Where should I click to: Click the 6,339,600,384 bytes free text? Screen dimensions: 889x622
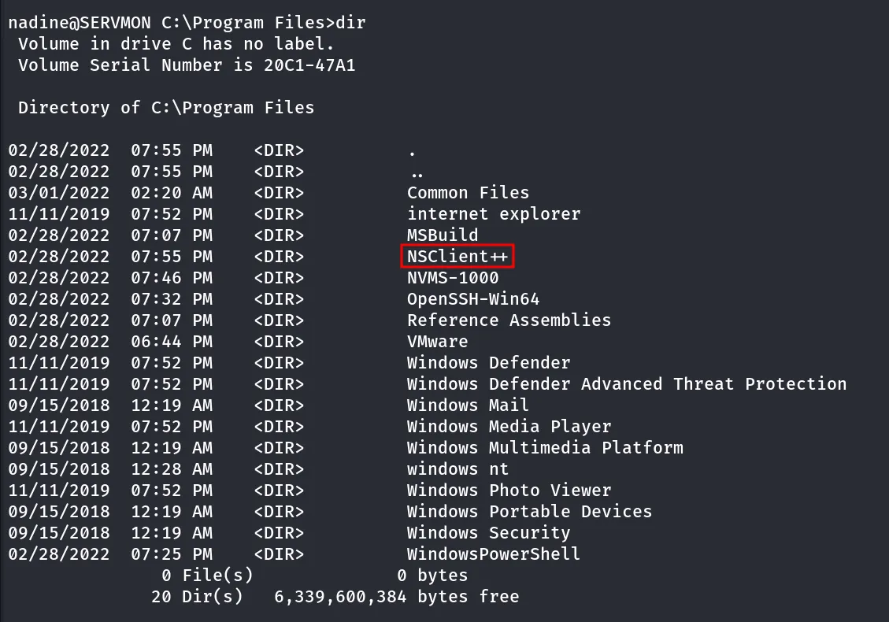(x=396, y=597)
